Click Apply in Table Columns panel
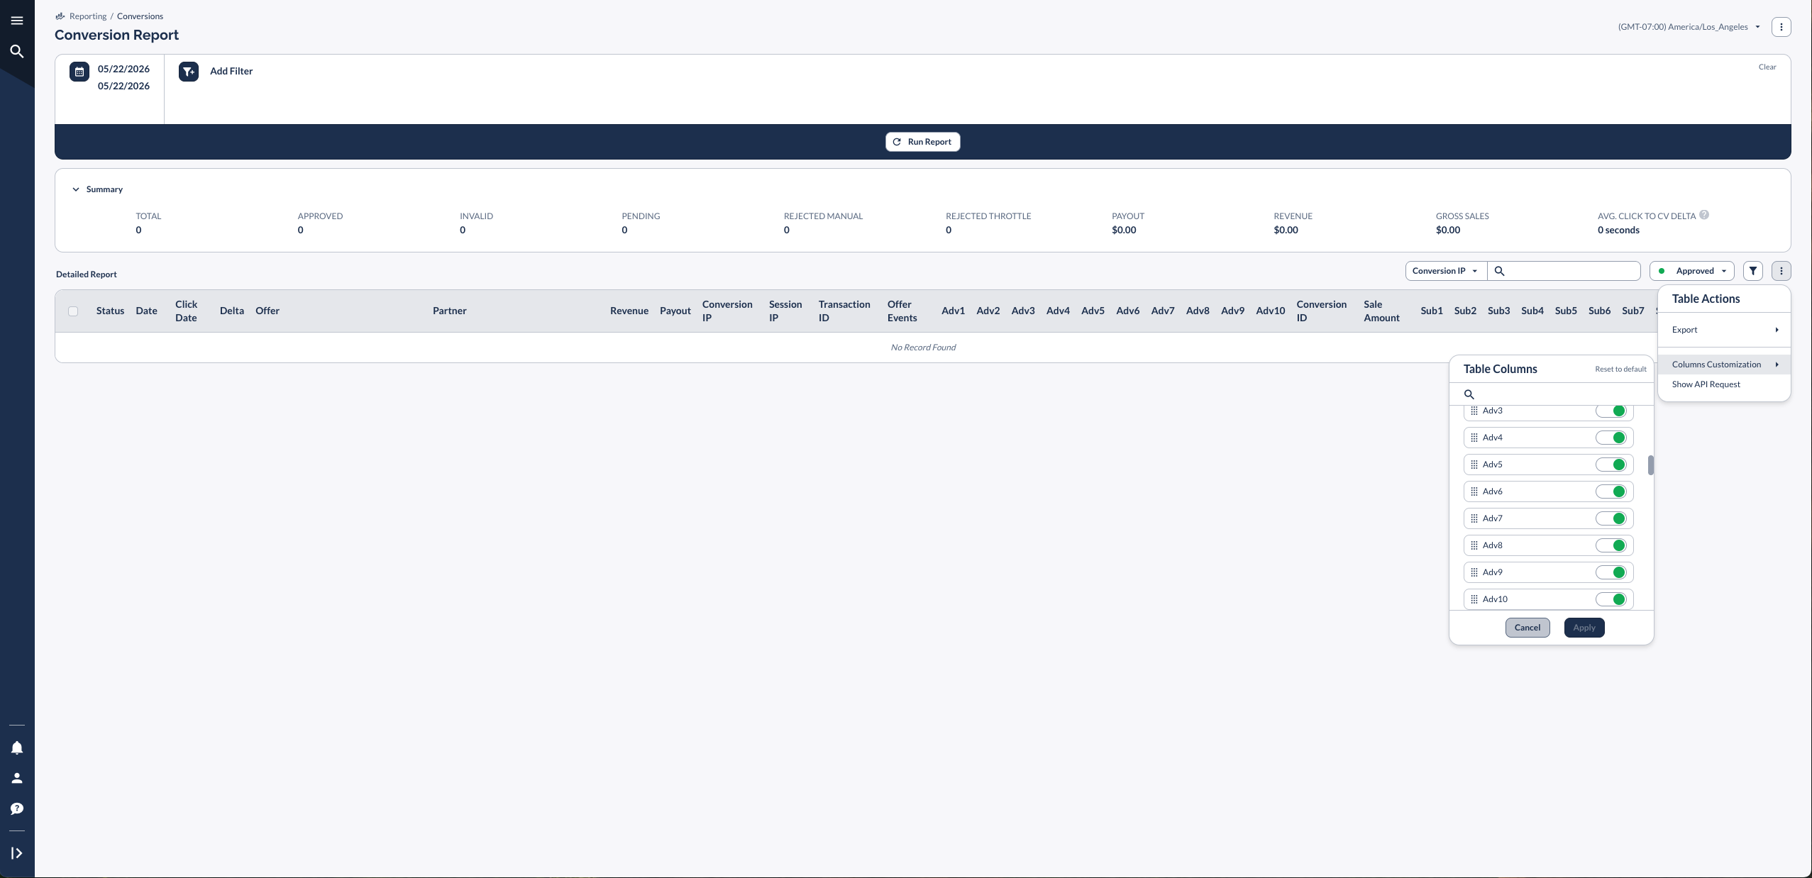 click(x=1584, y=628)
